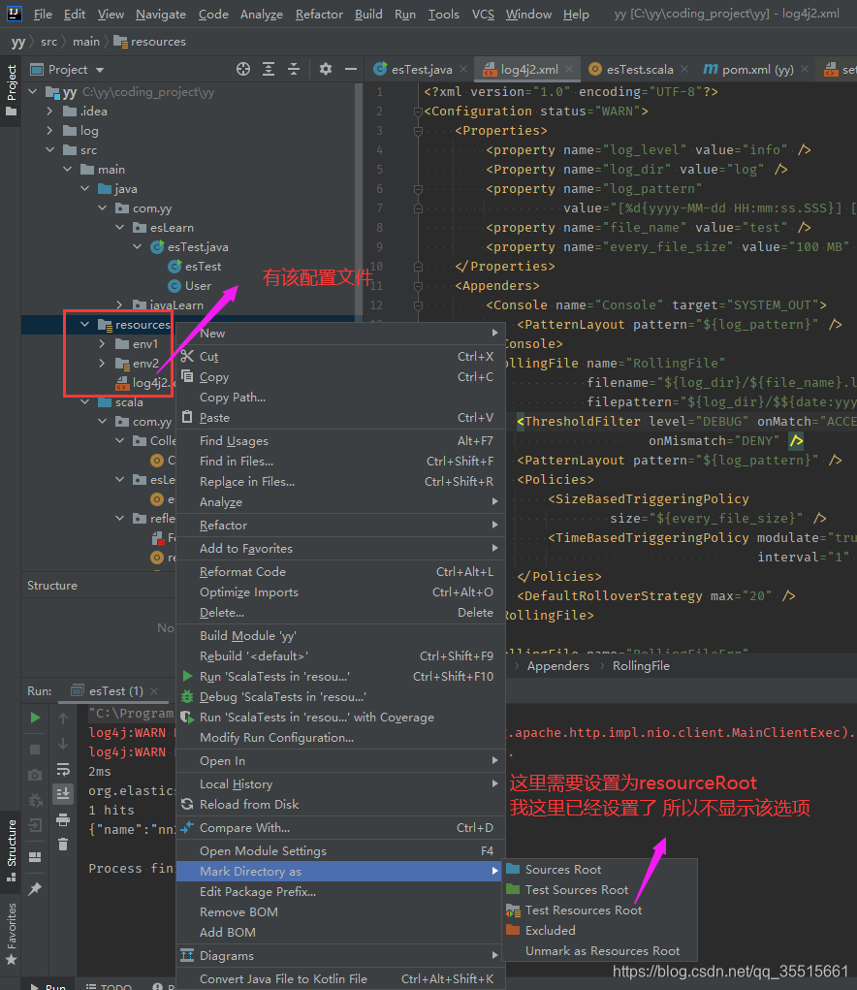This screenshot has height=990, width=857.
Task: Toggle soft-wrap in the Run console
Action: tap(62, 768)
